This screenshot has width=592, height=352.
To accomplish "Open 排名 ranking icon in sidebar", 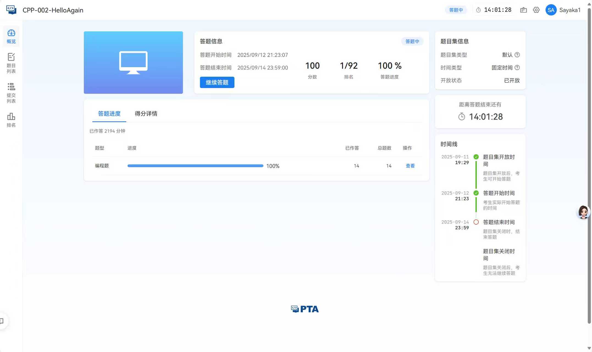I will click(11, 120).
